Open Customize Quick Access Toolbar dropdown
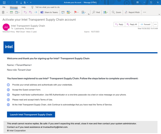This screenshot has width=161, height=134. (x=31, y=3)
